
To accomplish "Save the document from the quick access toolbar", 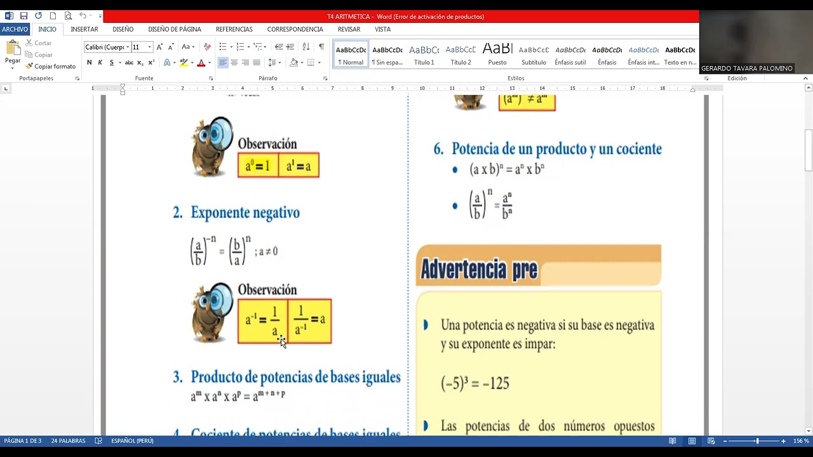I will pos(24,16).
